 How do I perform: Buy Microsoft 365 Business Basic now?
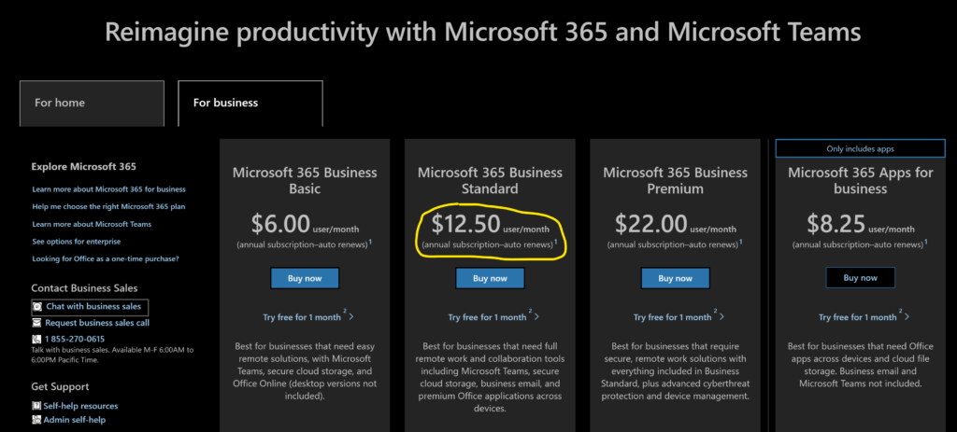coord(305,278)
